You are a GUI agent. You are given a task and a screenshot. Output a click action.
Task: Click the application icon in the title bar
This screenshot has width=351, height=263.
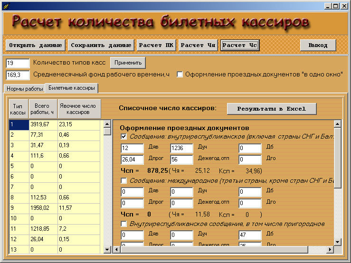click(x=6, y=6)
